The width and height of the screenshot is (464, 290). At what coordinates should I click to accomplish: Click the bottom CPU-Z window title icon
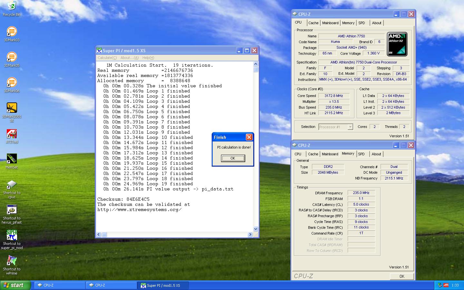pyautogui.click(x=295, y=145)
